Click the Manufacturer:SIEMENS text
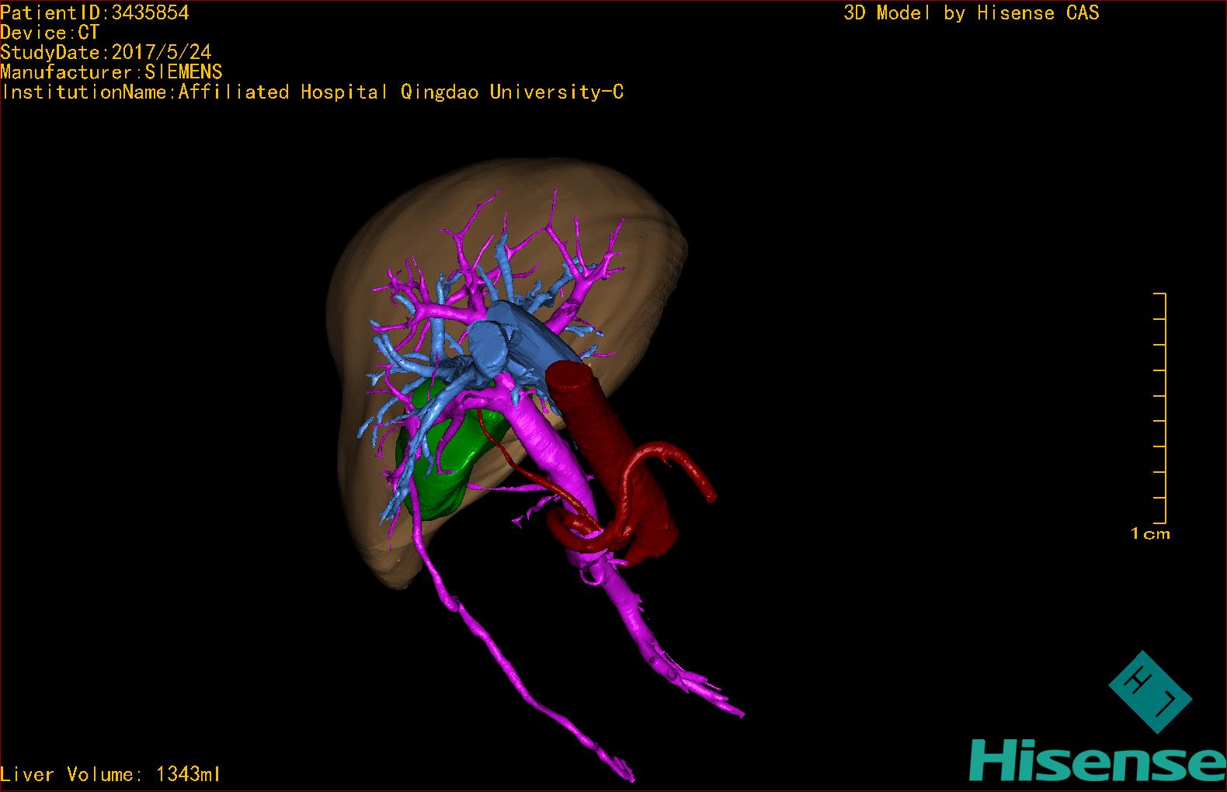1227x792 pixels. click(111, 72)
